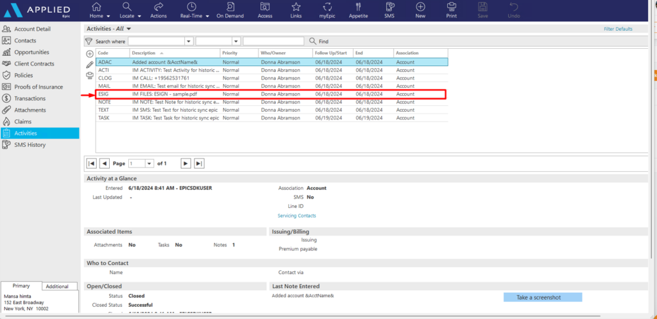This screenshot has width=657, height=319.
Task: Open Opportunities in the sidebar
Action: (x=31, y=52)
